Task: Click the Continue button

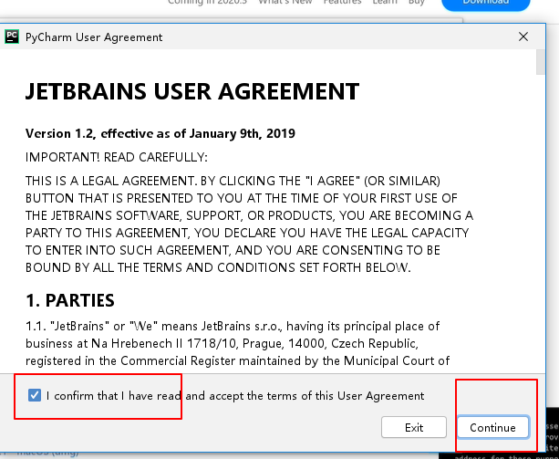Action: pyautogui.click(x=492, y=427)
